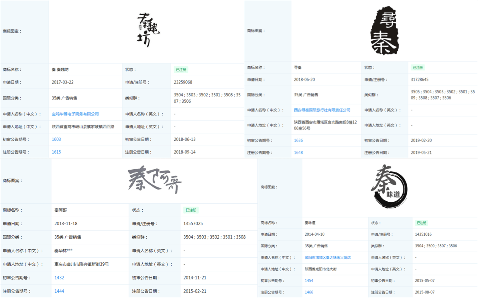This screenshot has width=478, height=298.
Task: Open preliminary announcement issue 1636
Action: [298, 140]
